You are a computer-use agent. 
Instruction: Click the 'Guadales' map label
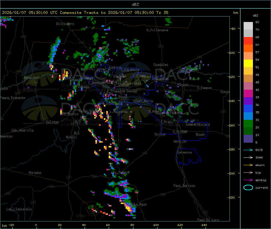pos(161,65)
